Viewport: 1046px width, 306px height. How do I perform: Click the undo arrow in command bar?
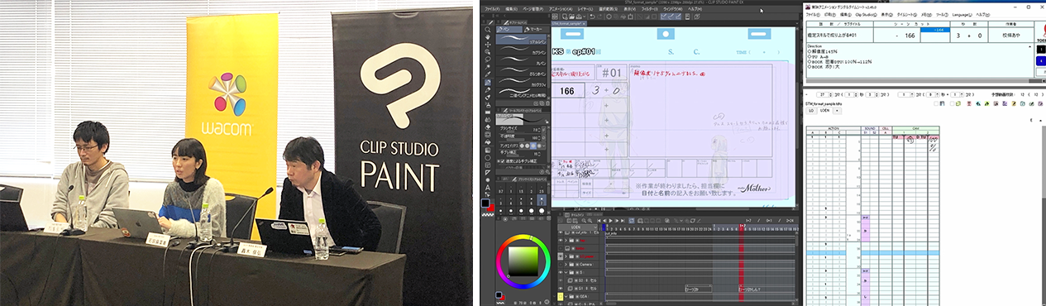coord(592,17)
